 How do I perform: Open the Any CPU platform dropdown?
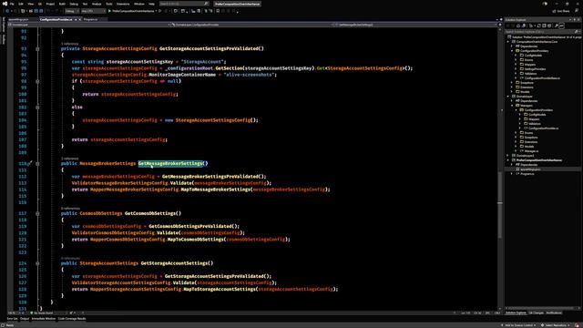click(93, 11)
